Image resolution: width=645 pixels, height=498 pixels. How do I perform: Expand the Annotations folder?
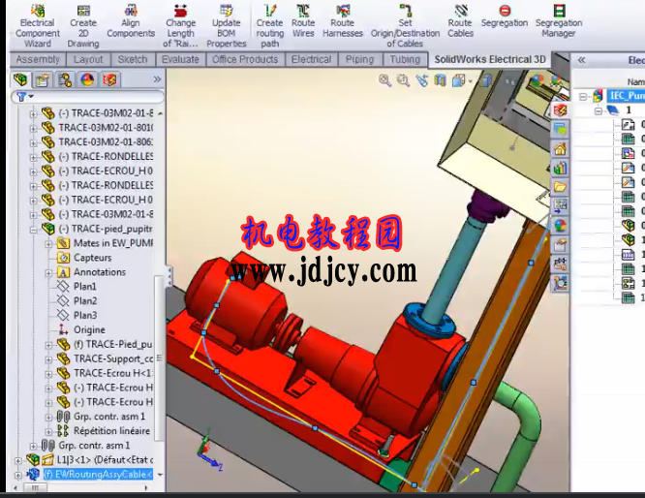(x=48, y=273)
